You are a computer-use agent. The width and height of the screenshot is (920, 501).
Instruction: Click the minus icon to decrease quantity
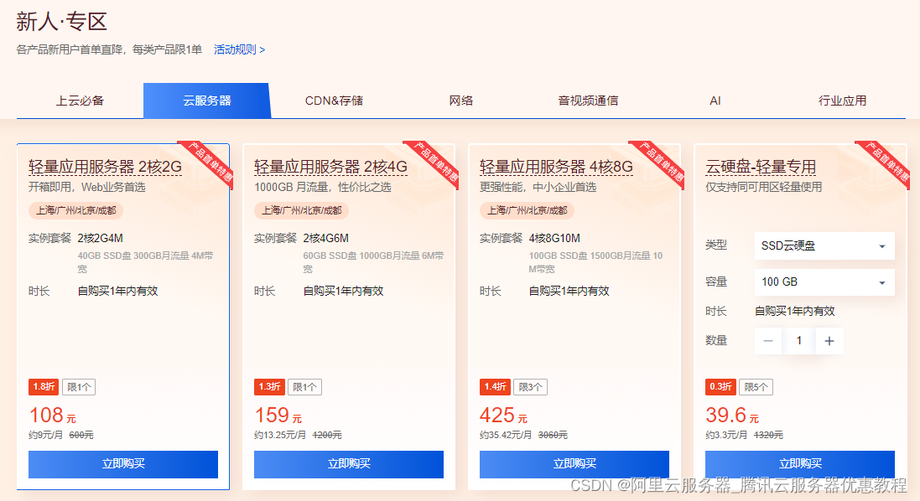pos(768,341)
